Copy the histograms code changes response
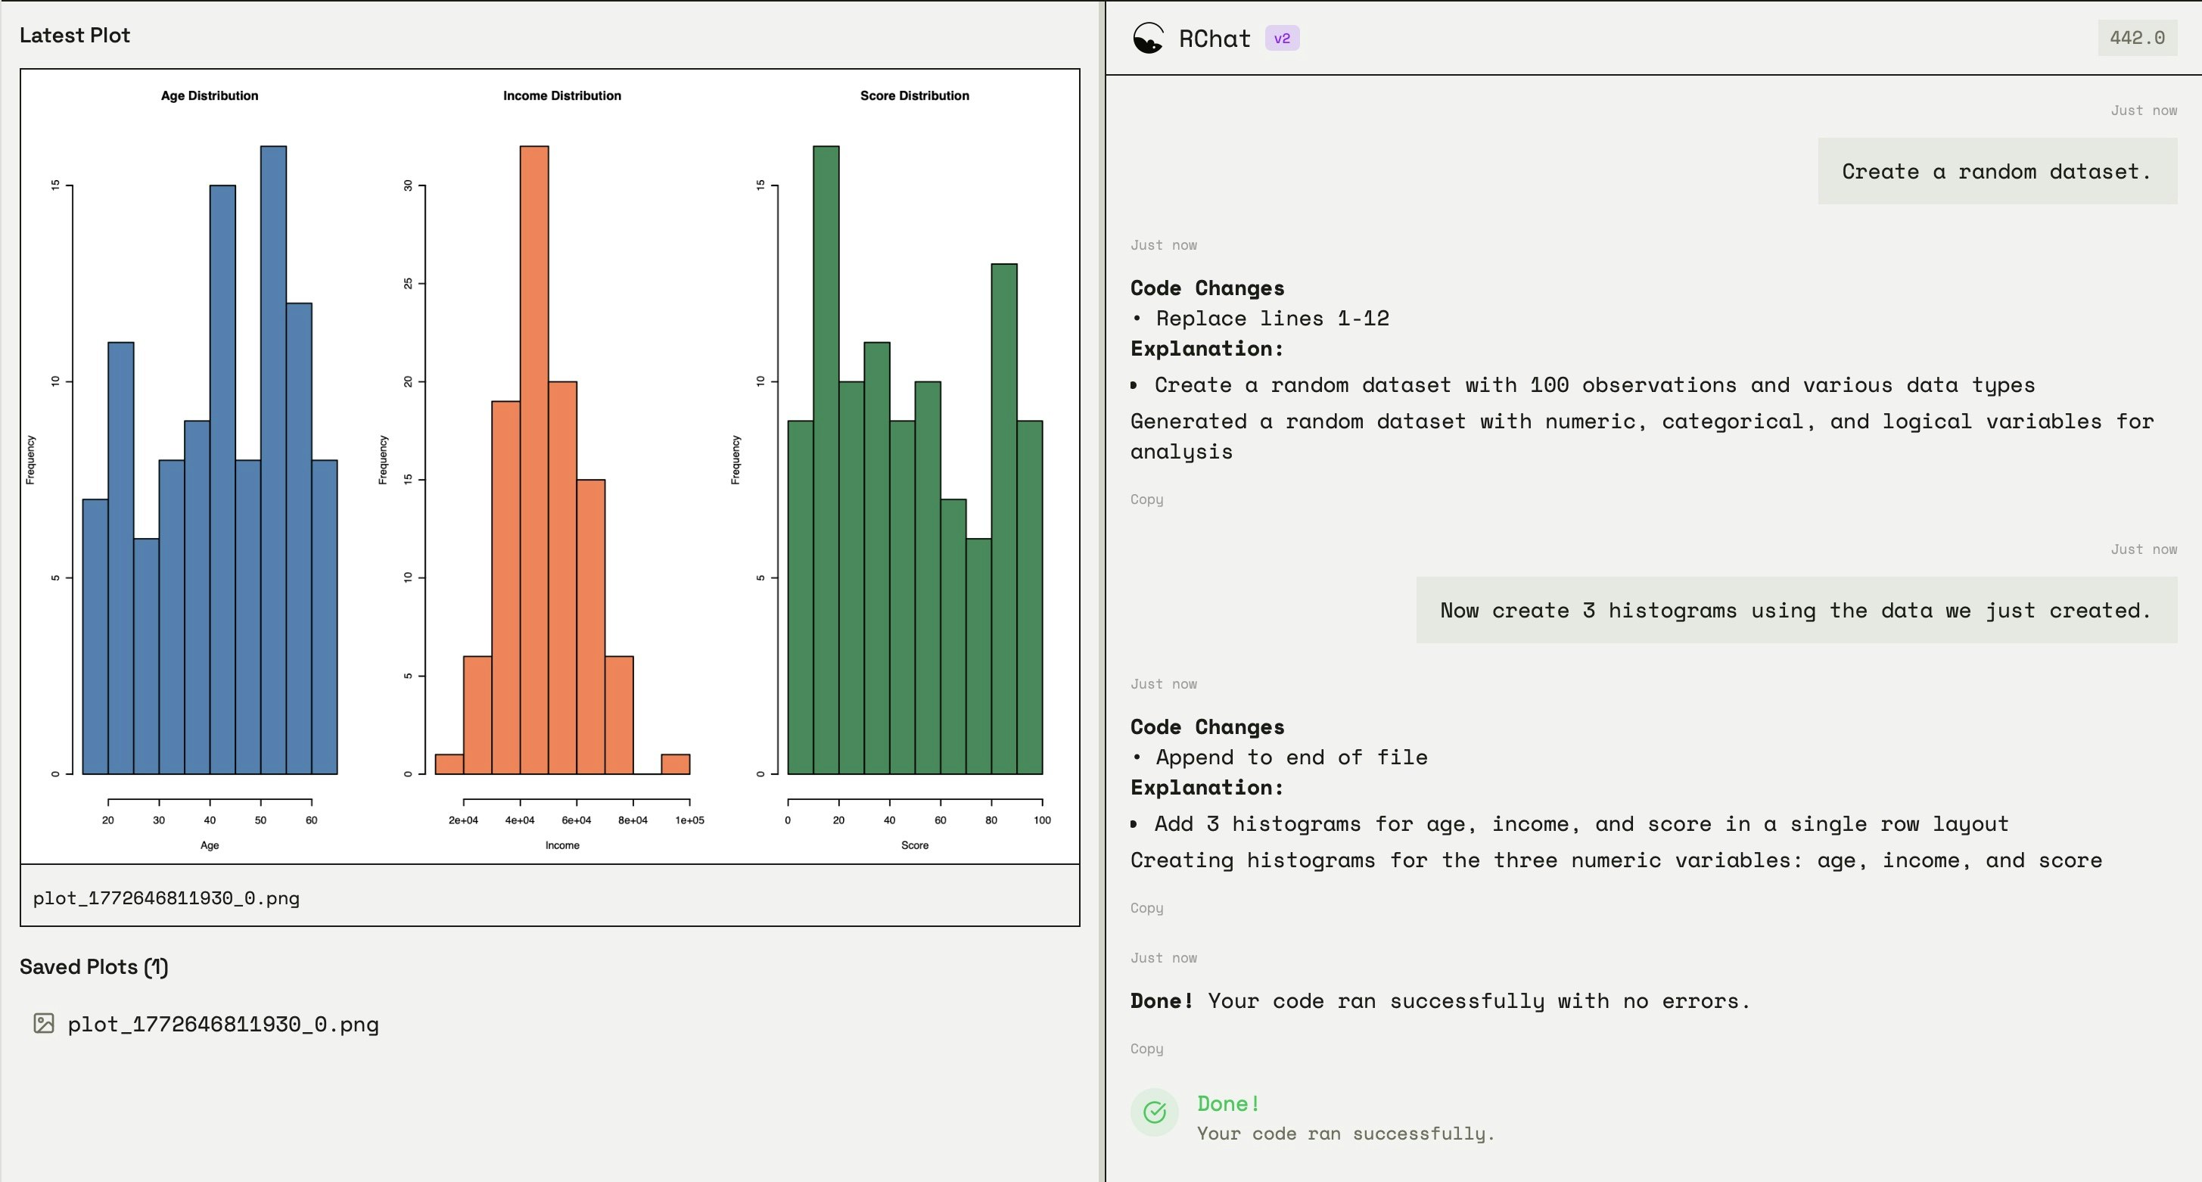Screen dimensions: 2202x1182 point(1146,907)
